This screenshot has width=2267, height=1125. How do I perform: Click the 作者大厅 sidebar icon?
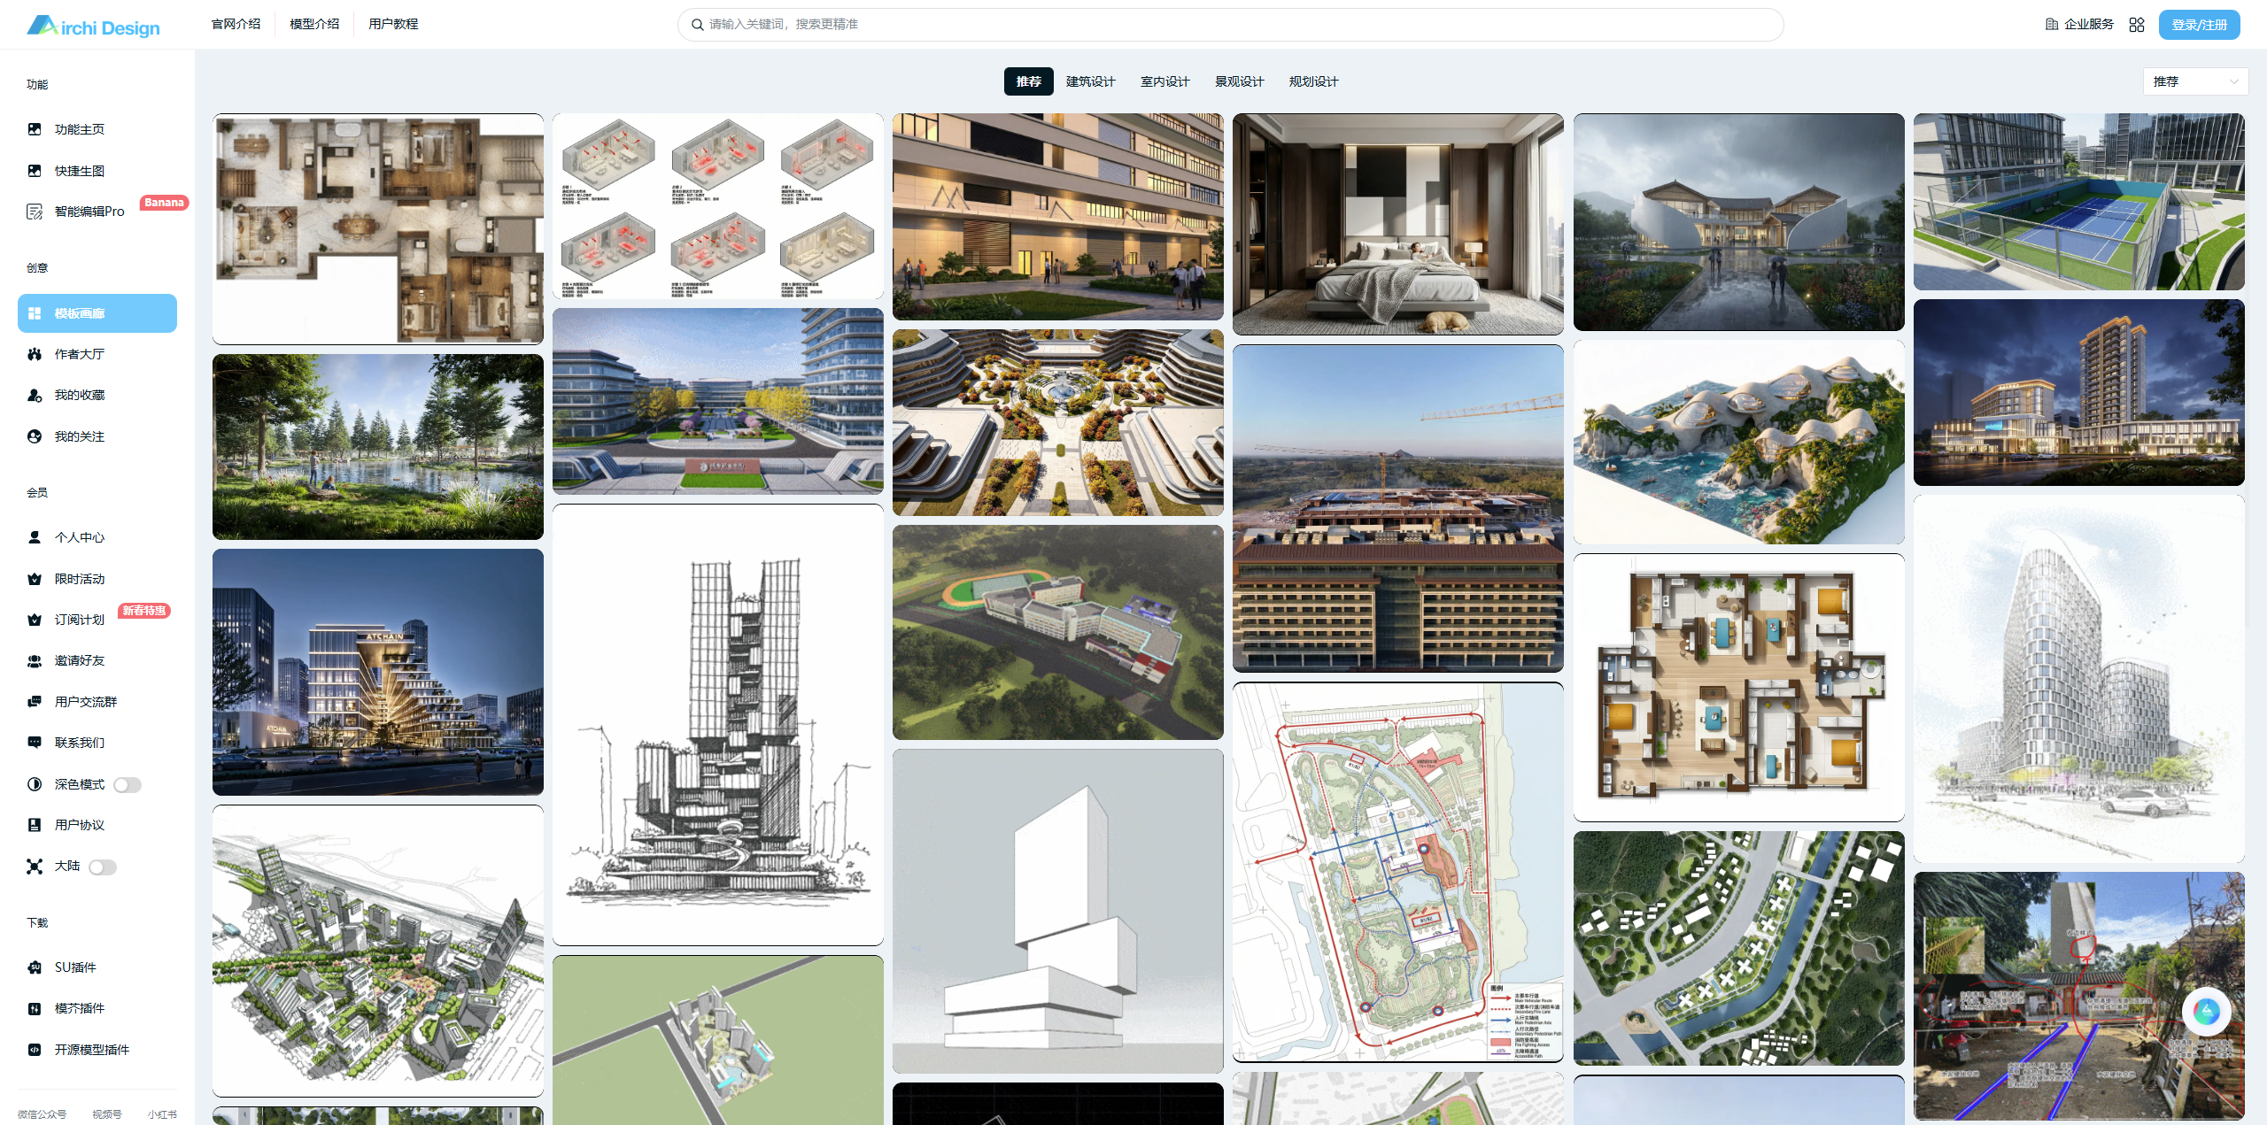[x=35, y=354]
